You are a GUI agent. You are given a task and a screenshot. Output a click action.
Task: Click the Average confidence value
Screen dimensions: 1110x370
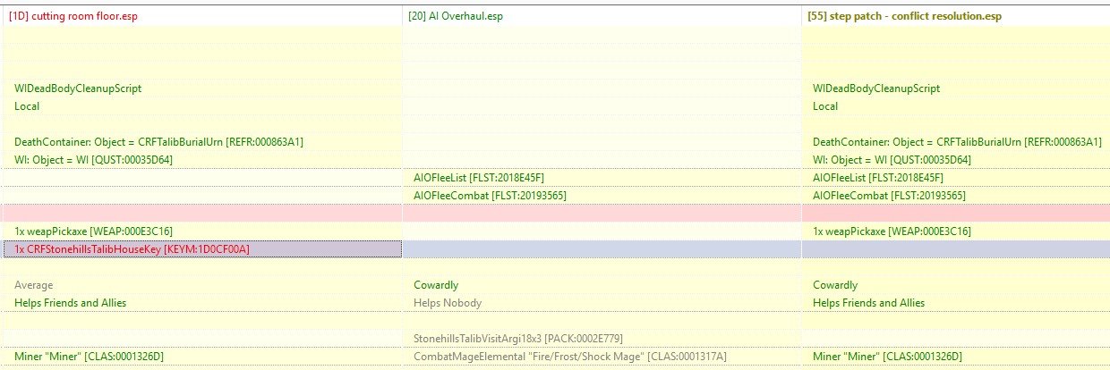[x=33, y=285]
